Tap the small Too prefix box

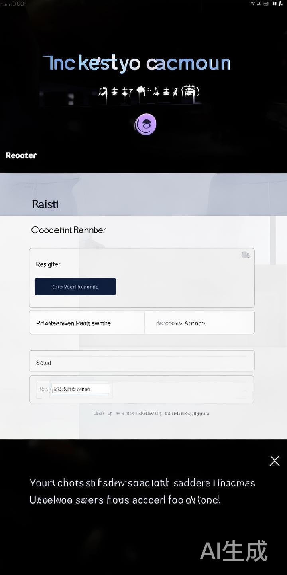click(43, 389)
